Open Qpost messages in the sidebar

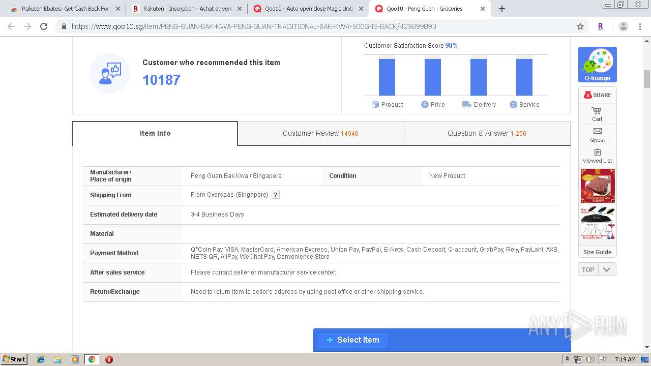click(x=597, y=135)
